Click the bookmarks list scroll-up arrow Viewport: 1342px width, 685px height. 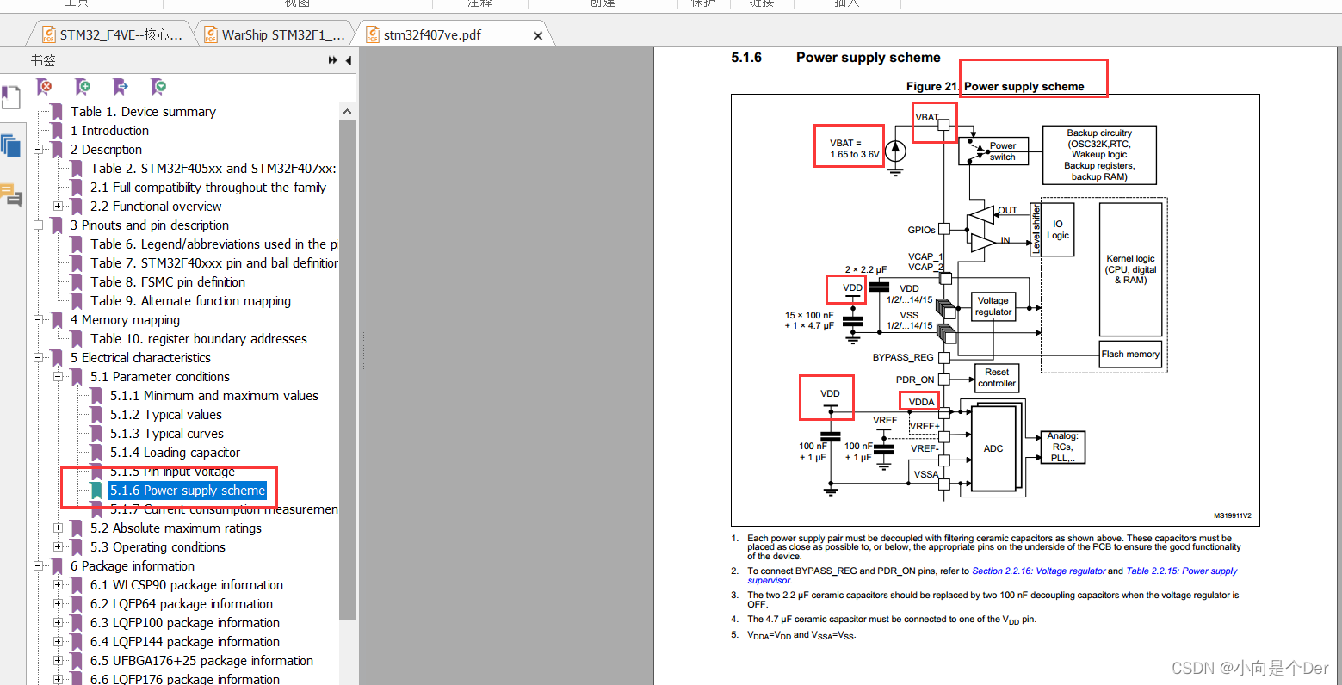[x=347, y=112]
